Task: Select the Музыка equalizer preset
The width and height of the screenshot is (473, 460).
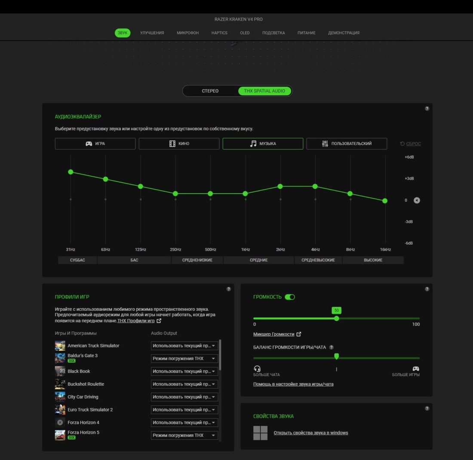Action: tap(263, 144)
